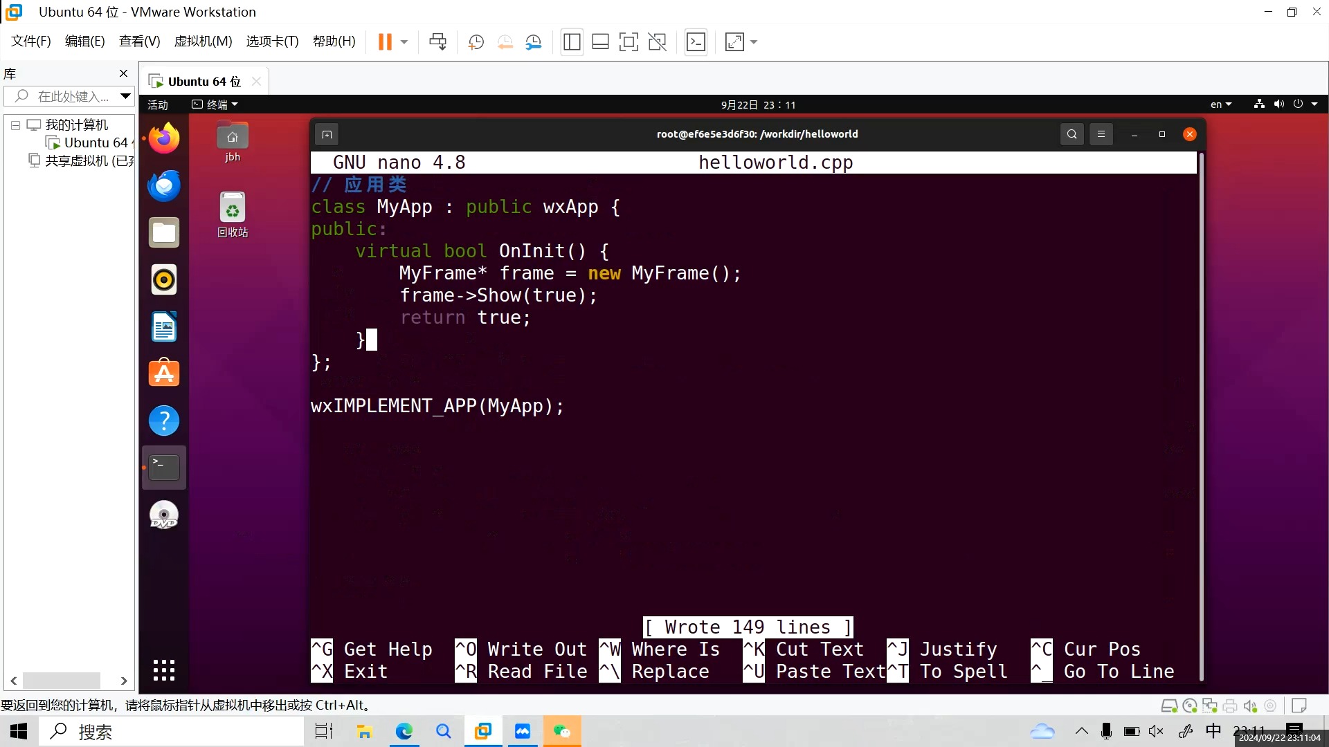The height and width of the screenshot is (747, 1329).
Task: Open the 虚拟机(M) menu
Action: coord(203,41)
